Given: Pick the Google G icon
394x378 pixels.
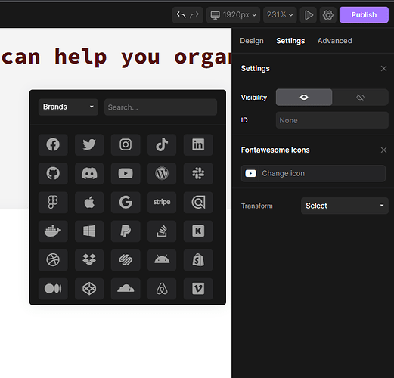Looking at the screenshot, I should [x=126, y=202].
